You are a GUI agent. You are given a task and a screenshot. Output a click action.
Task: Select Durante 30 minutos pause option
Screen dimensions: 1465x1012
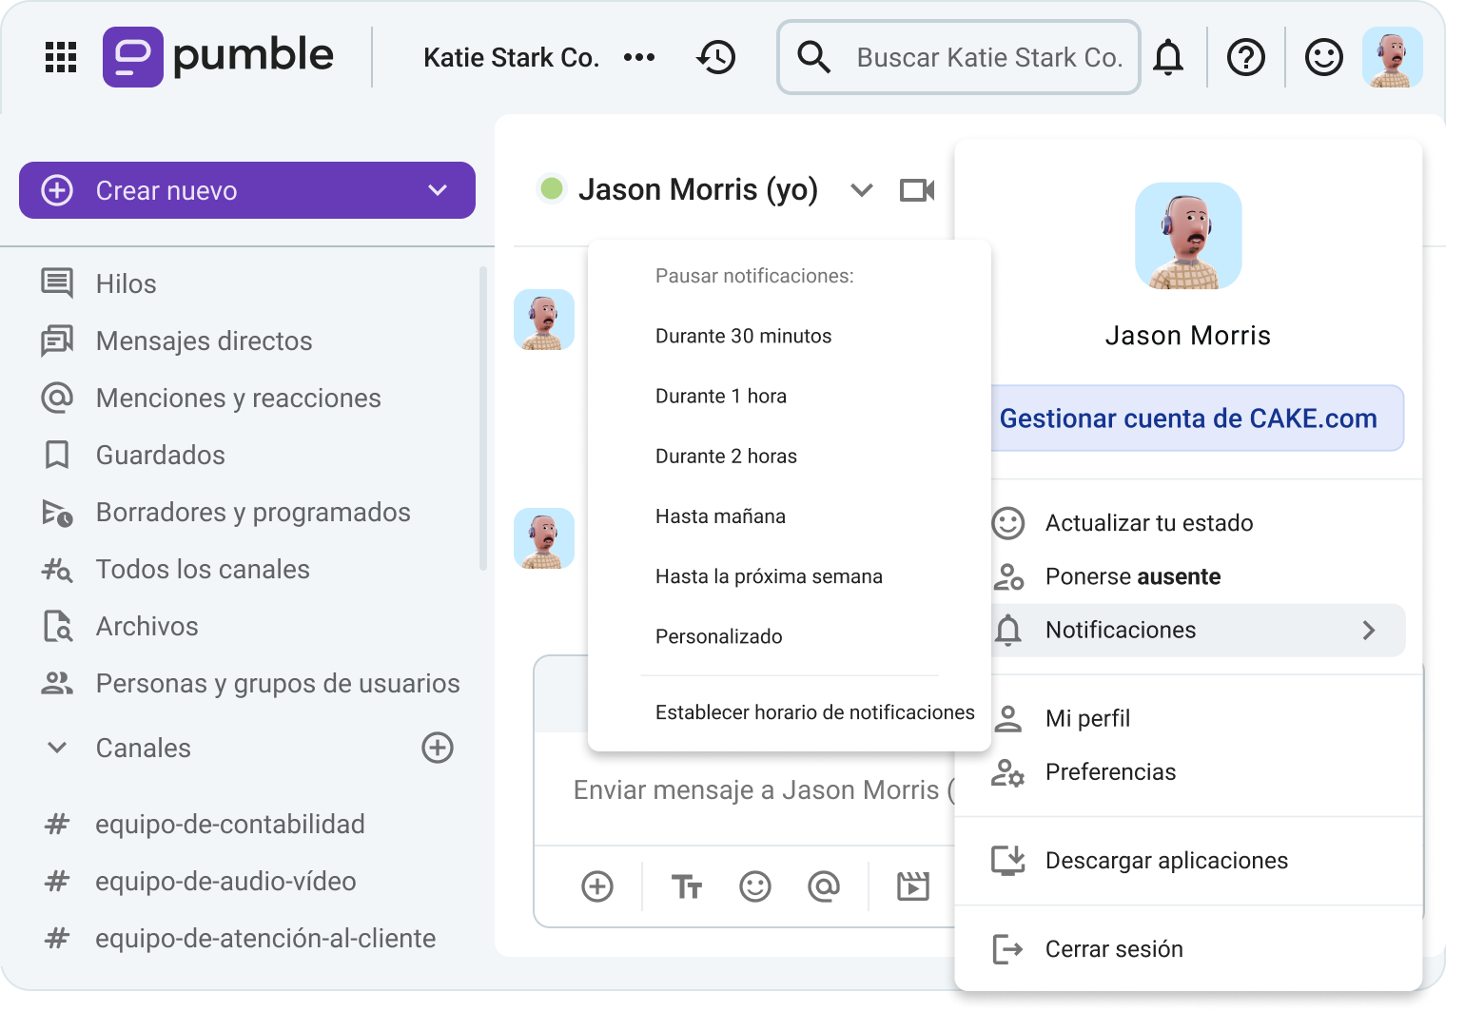743,335
